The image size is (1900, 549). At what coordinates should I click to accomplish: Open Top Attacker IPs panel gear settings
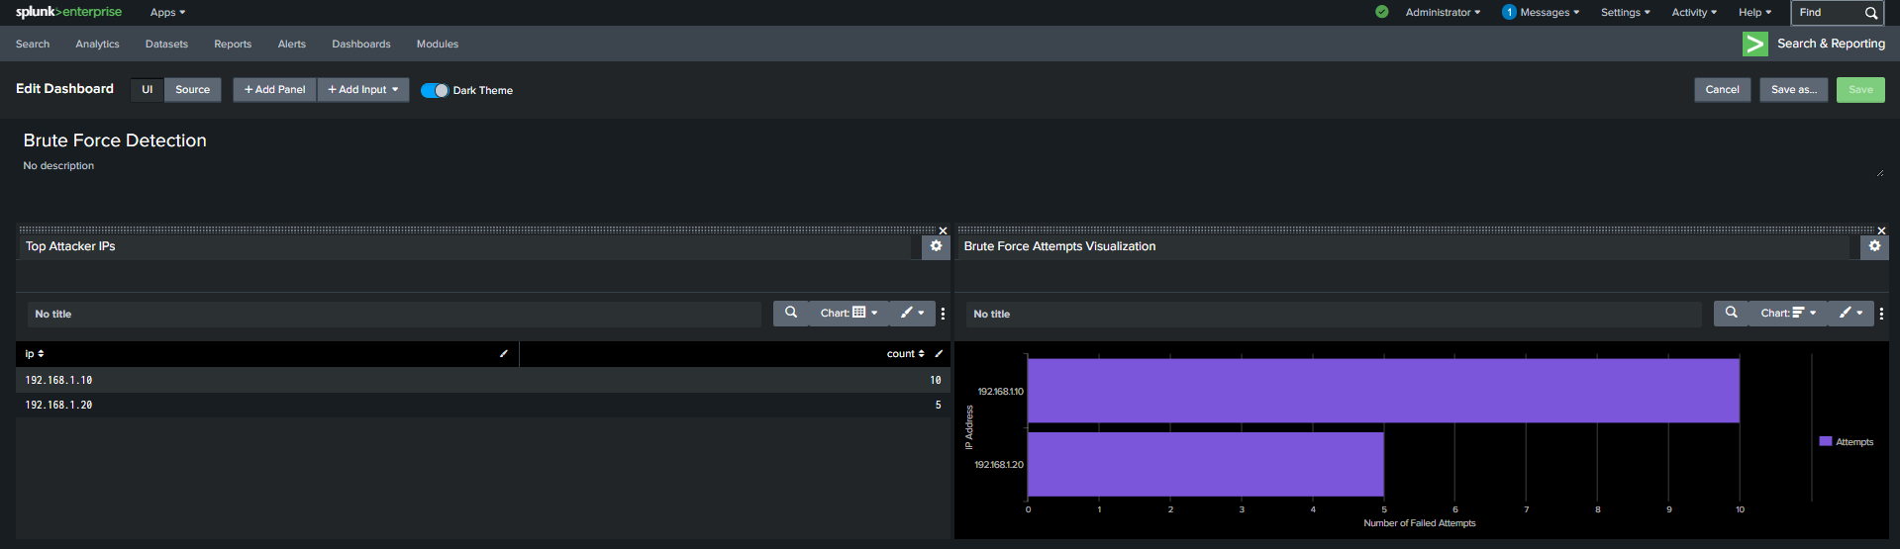point(936,246)
